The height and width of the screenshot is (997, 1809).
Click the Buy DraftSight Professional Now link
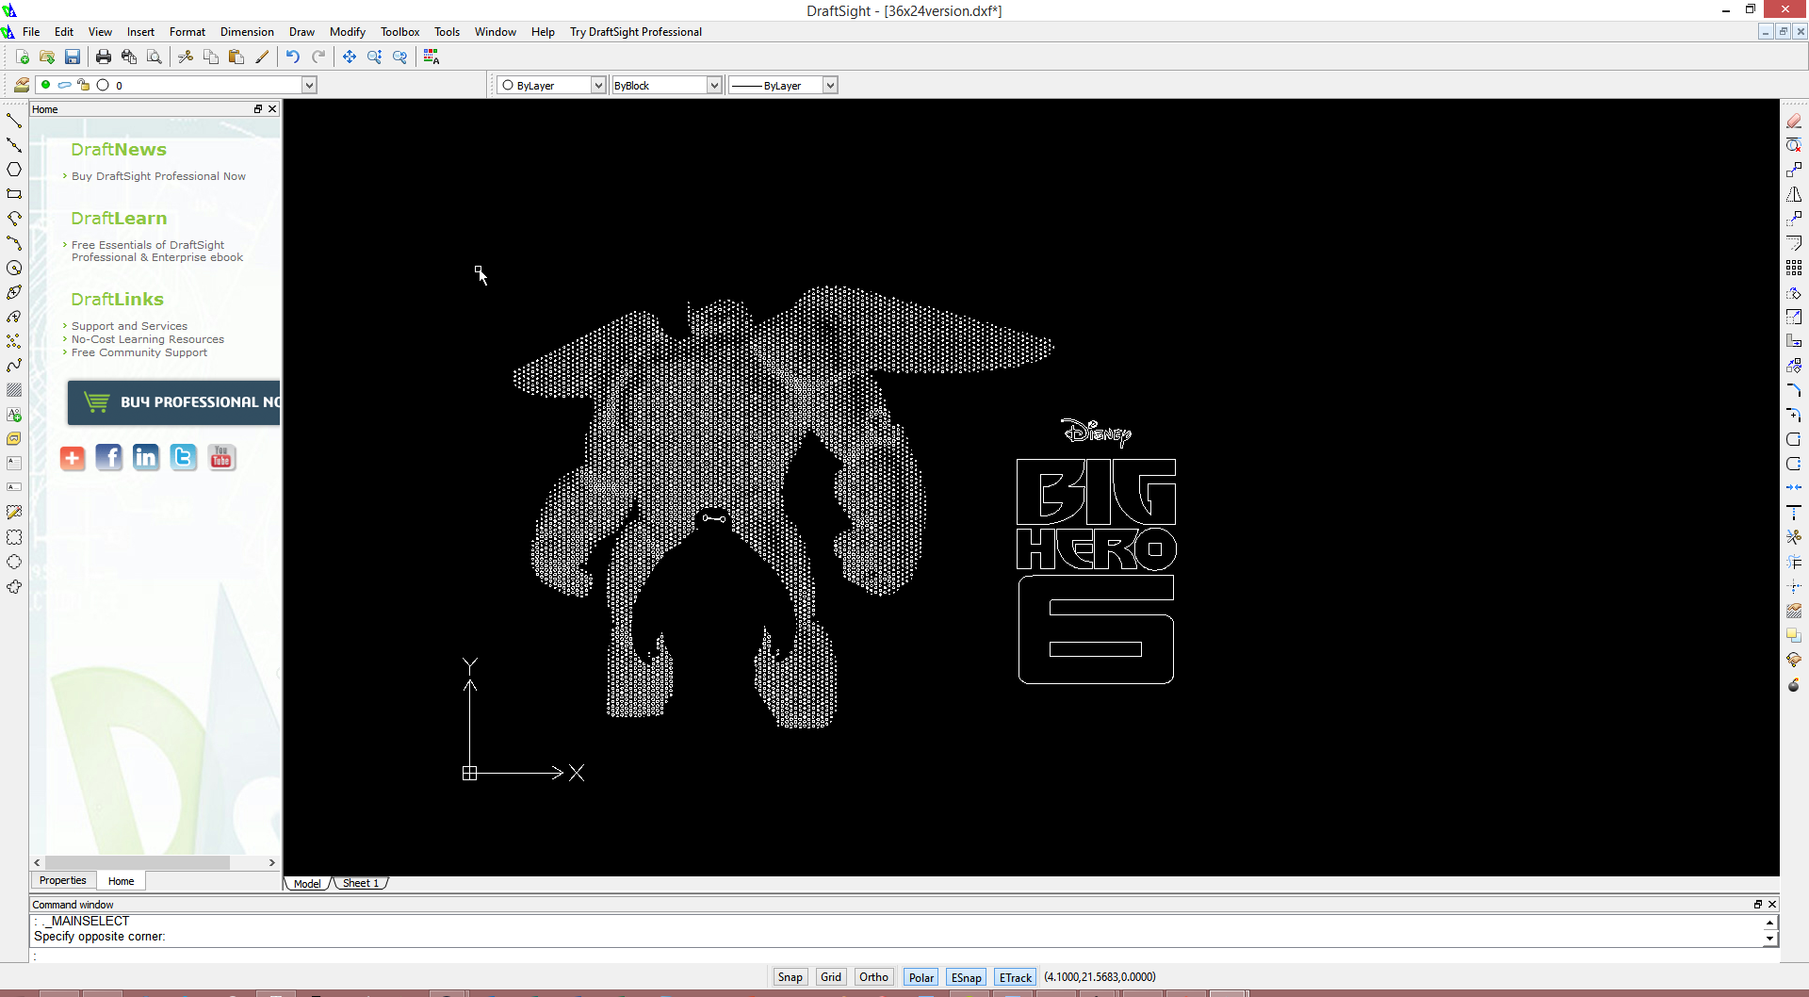point(158,176)
